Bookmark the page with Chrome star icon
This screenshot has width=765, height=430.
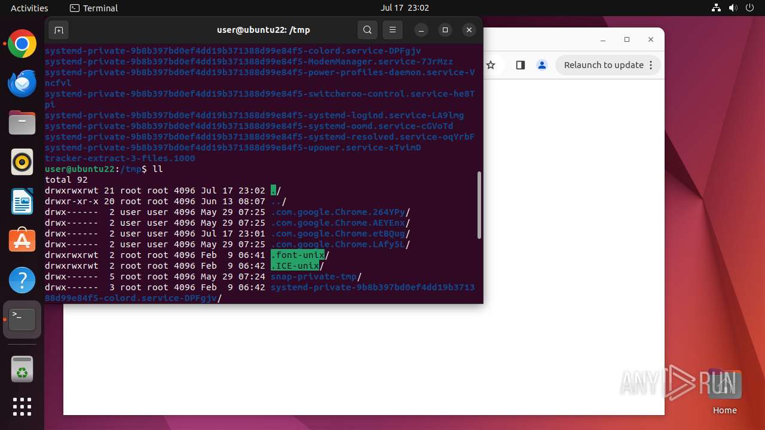pos(491,65)
